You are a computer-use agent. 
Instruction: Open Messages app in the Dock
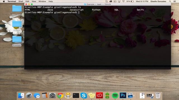click(x=37, y=96)
